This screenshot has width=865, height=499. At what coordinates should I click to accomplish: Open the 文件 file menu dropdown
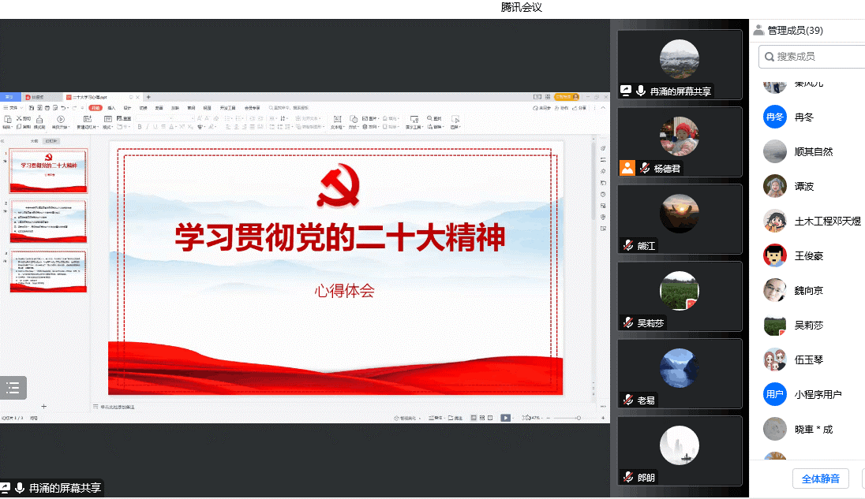coord(11,107)
